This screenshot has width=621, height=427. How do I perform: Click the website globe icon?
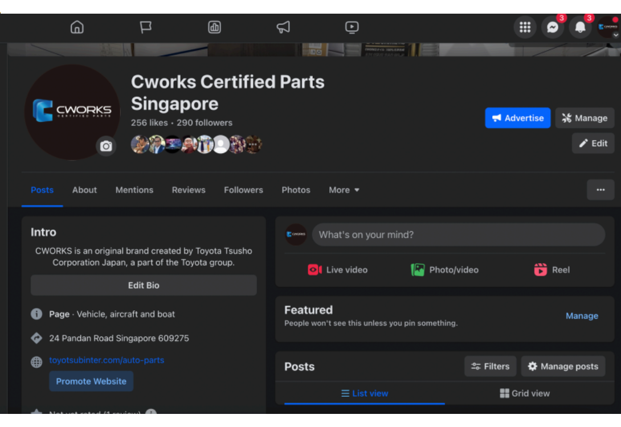[x=36, y=362]
